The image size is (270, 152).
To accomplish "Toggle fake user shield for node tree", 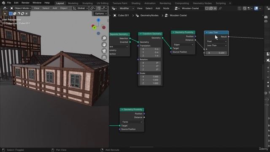I will [207, 8].
